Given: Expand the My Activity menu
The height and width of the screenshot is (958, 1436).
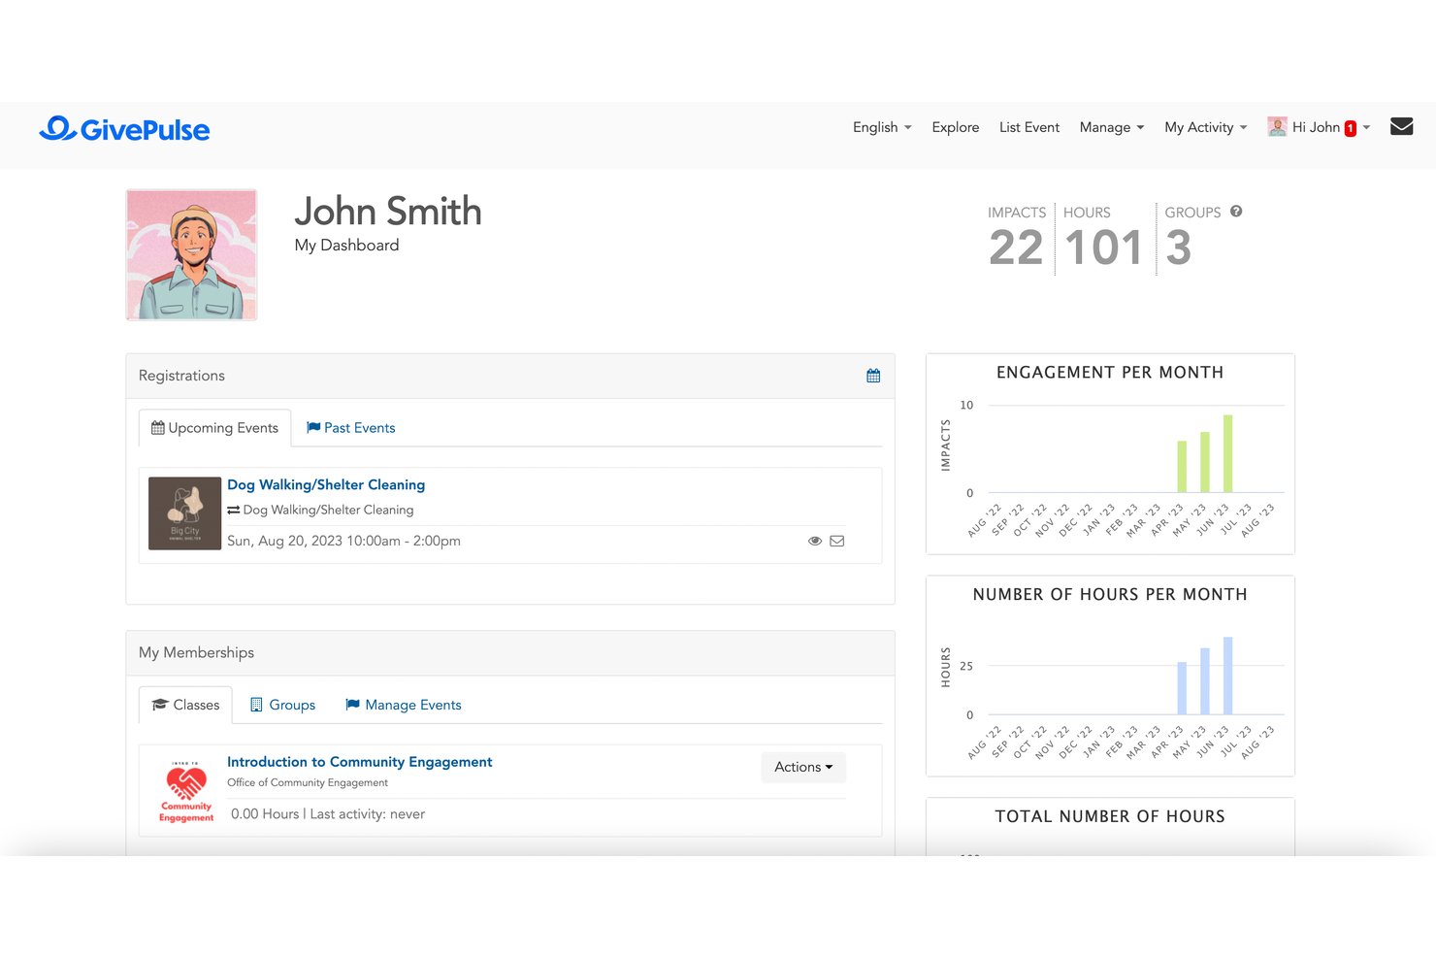Looking at the screenshot, I should (1206, 127).
